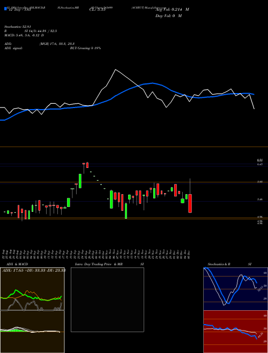Image resolution: width=268 pixels, height=353 pixels.
Task: Click the ADX indicator panel chart
Action: pyautogui.click(x=32, y=289)
